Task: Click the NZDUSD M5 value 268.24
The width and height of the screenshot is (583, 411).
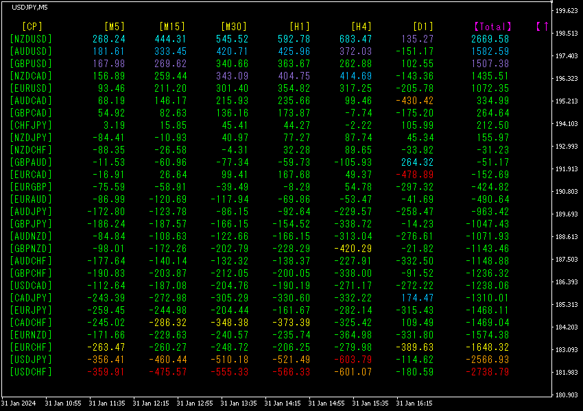Action: pyautogui.click(x=109, y=39)
